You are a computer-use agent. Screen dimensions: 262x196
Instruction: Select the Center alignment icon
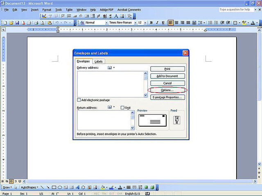[x=176, y=23]
